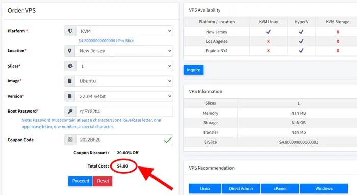Click the 20.00% Off discount text

point(127,153)
